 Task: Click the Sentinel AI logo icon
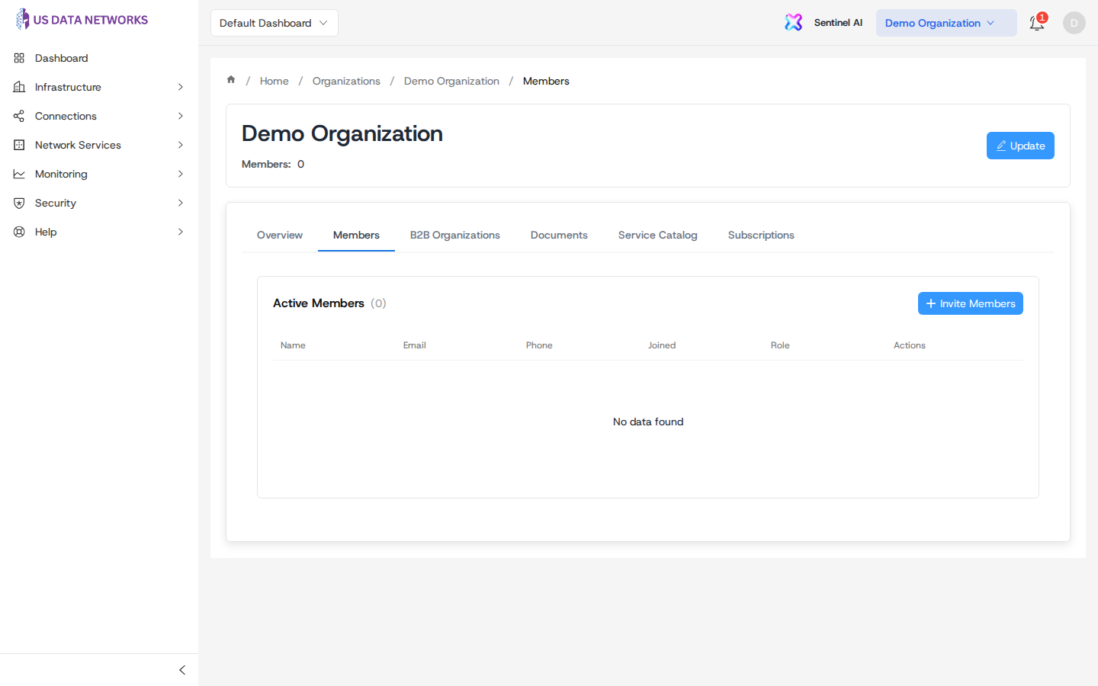click(794, 22)
